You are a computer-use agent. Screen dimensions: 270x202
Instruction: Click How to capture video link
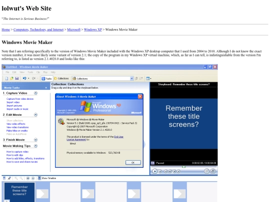click(x=17, y=152)
